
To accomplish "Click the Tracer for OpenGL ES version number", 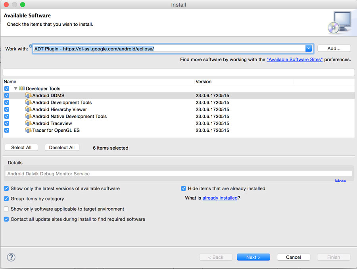I will (212, 130).
